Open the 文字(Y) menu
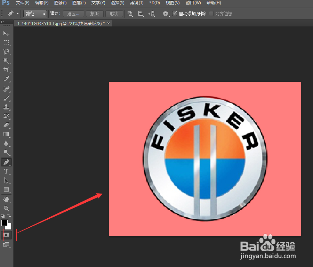313x267 pixels. [98, 3]
